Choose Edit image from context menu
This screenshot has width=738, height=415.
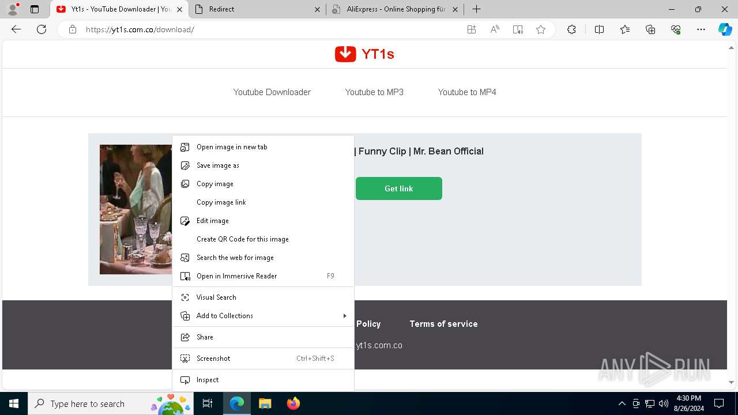[x=263, y=221]
